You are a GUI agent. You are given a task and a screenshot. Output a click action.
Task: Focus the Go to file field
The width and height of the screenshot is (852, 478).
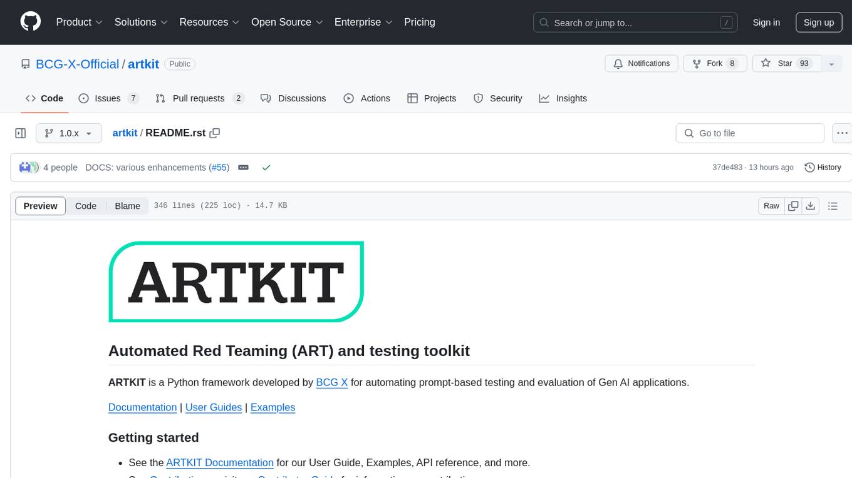click(x=750, y=133)
